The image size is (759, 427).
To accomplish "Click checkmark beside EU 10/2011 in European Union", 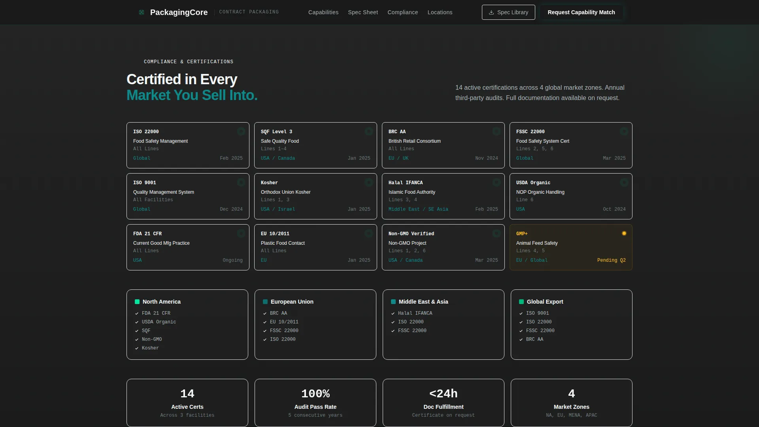I will [265, 322].
